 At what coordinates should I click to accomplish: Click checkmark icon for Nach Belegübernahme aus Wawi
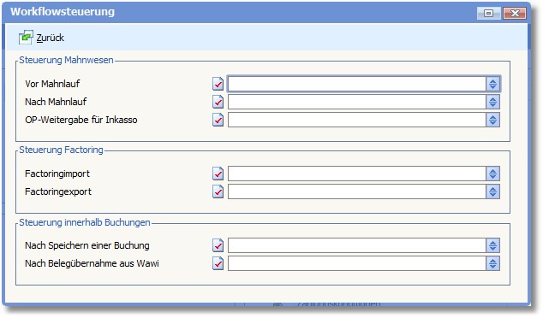218,263
